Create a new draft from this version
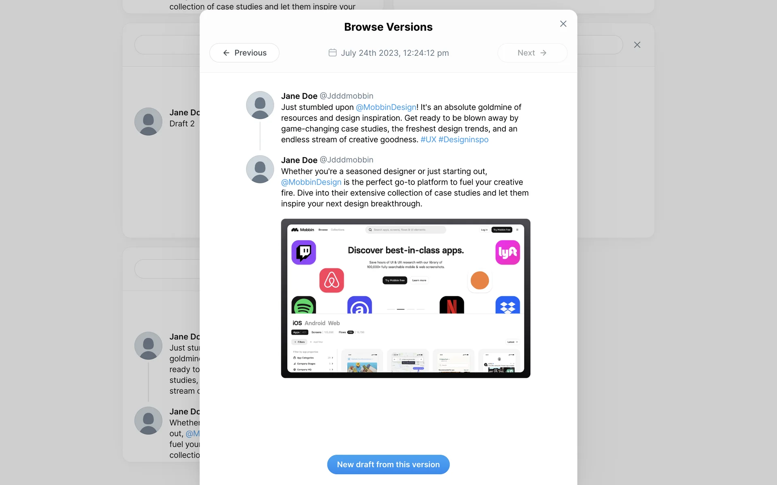 coord(388,464)
